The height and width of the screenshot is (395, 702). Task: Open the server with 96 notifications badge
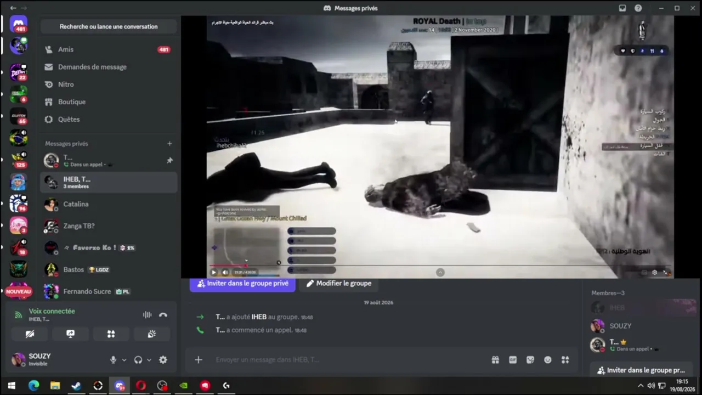tap(19, 204)
